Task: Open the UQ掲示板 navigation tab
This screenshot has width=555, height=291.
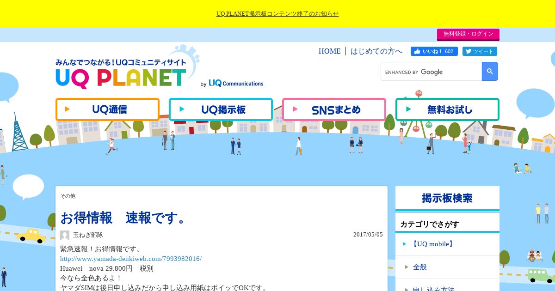Action: tap(221, 109)
